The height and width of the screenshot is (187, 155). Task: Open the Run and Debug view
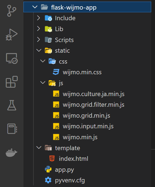coord(11,35)
